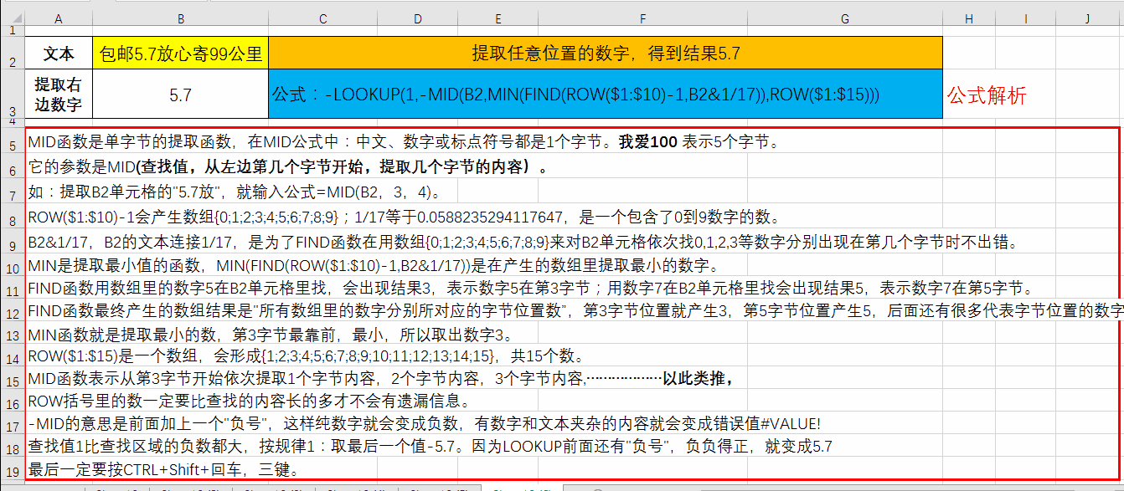This screenshot has height=491, width=1124.
Task: Select column header A
Action: click(x=59, y=16)
